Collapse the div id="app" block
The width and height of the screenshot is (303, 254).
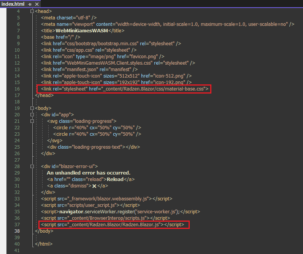pos(32,114)
